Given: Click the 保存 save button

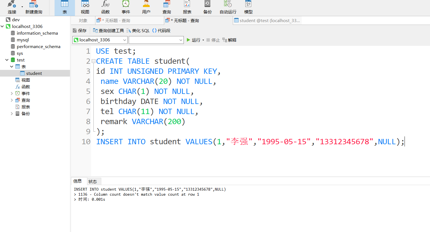Looking at the screenshot, I should pos(80,30).
